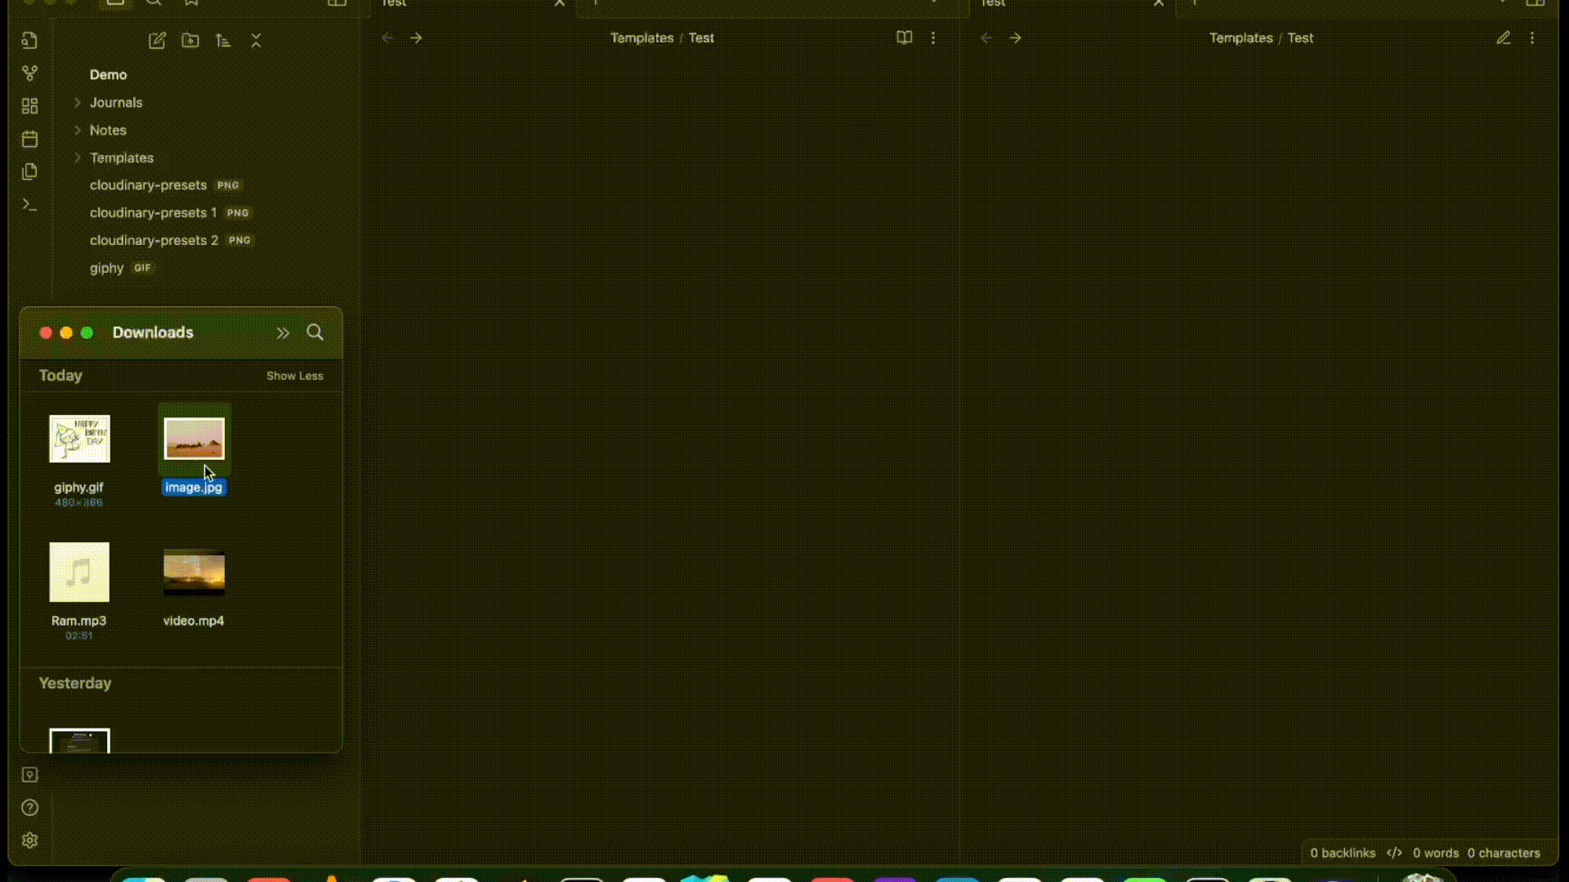
Task: Click Show Less in Downloads window
Action: pyautogui.click(x=294, y=376)
